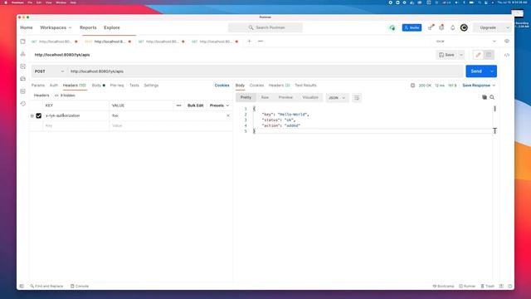
Task: Open the Presets dropdown
Action: click(219, 105)
